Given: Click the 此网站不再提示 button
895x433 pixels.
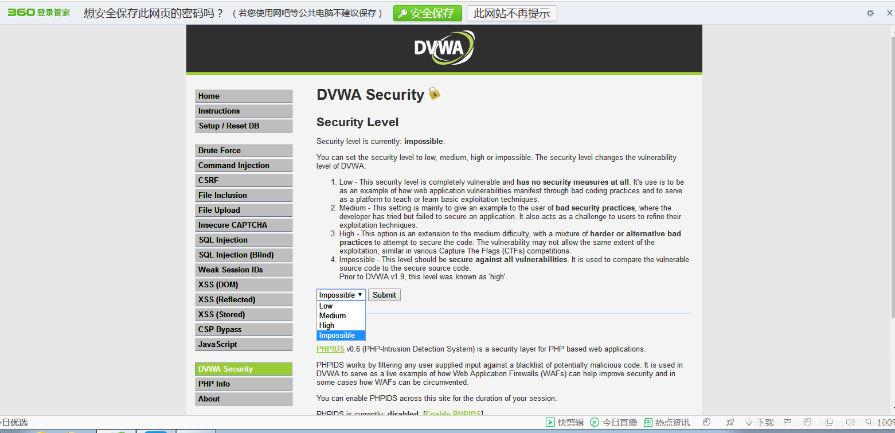Looking at the screenshot, I should click(x=511, y=13).
